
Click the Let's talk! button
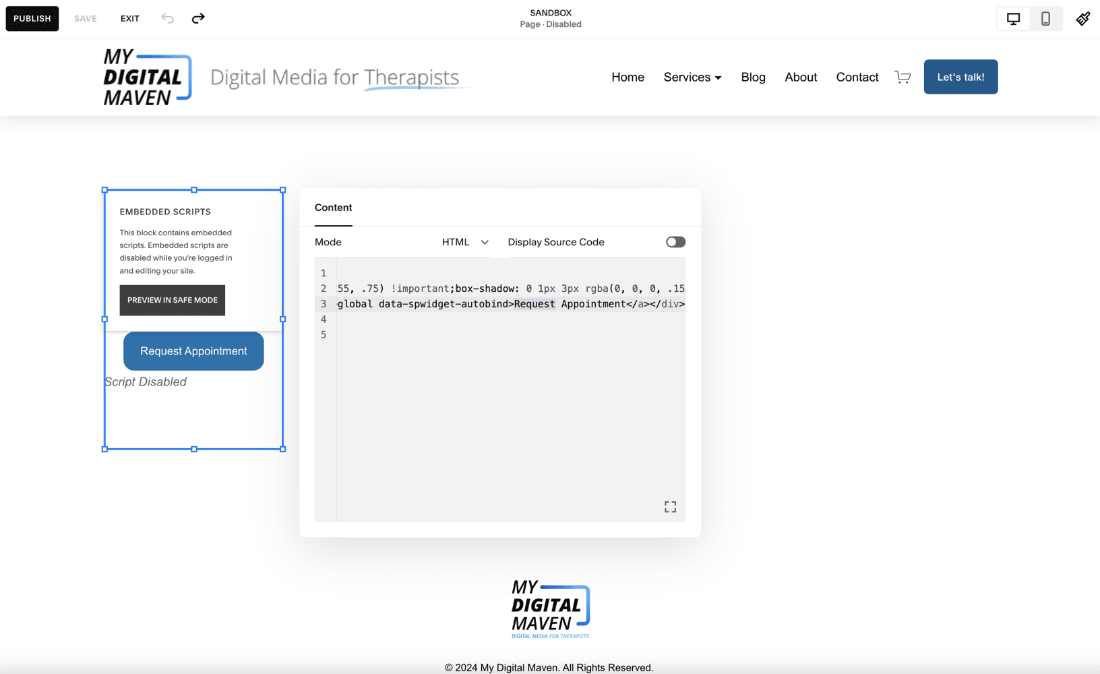pyautogui.click(x=960, y=77)
